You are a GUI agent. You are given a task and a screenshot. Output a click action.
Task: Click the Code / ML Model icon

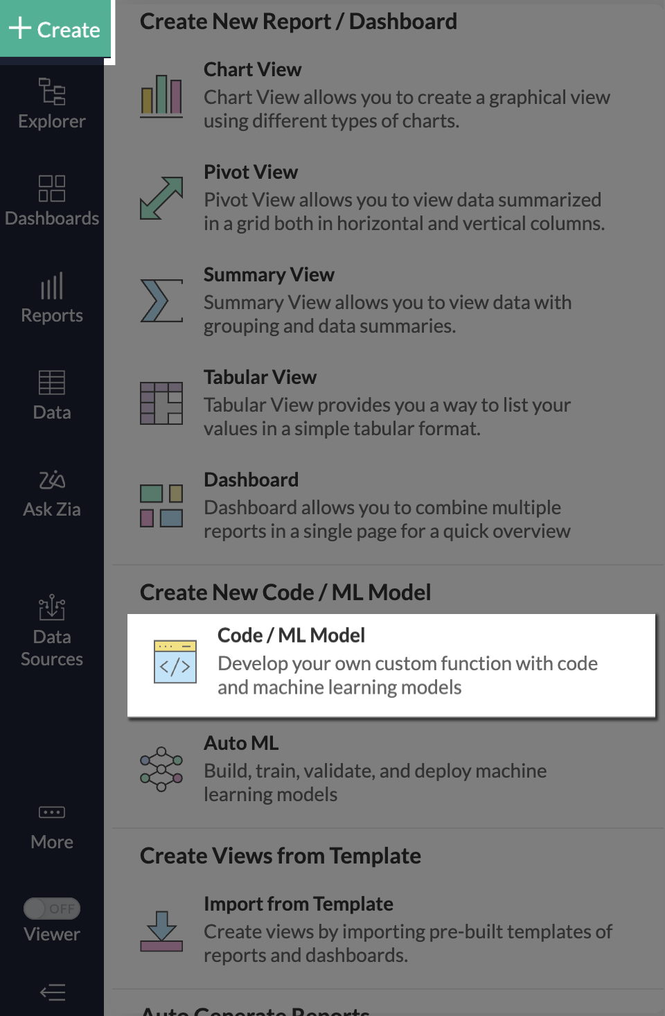tap(175, 662)
